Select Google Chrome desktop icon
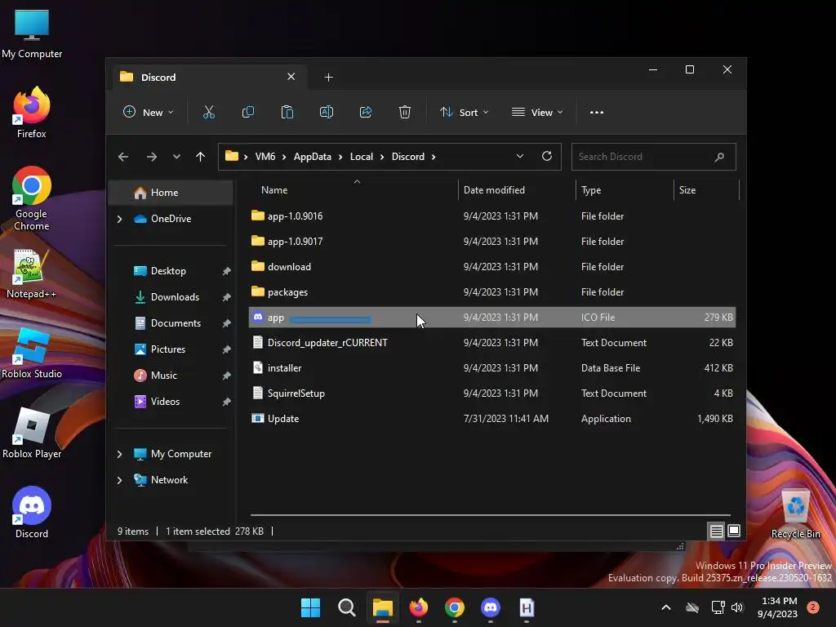836x627 pixels. point(32,198)
